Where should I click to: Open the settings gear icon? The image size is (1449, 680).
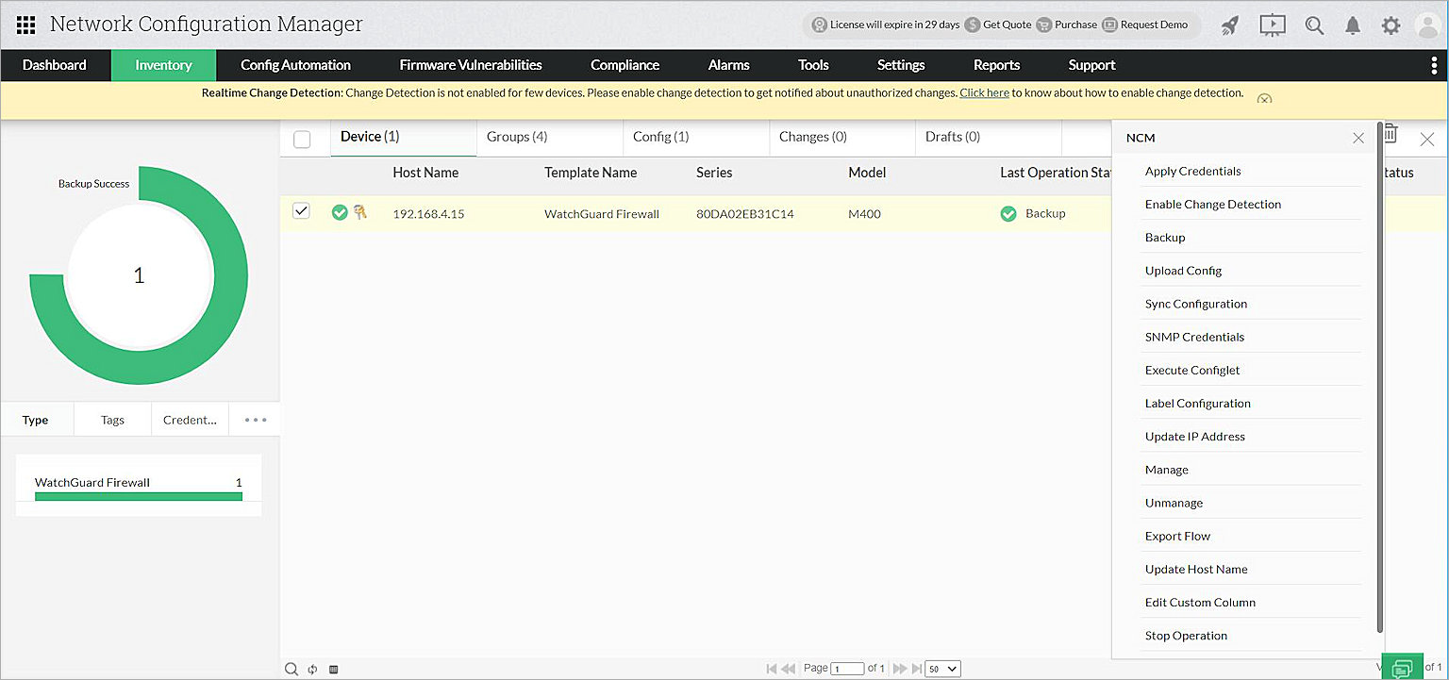pyautogui.click(x=1391, y=25)
